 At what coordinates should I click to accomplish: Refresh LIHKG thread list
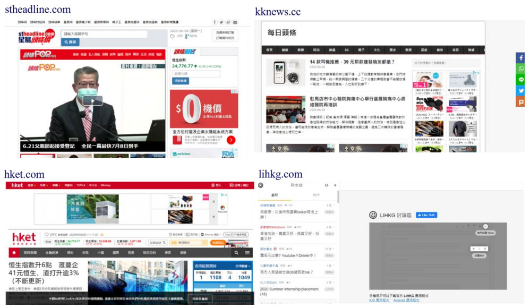point(326,185)
